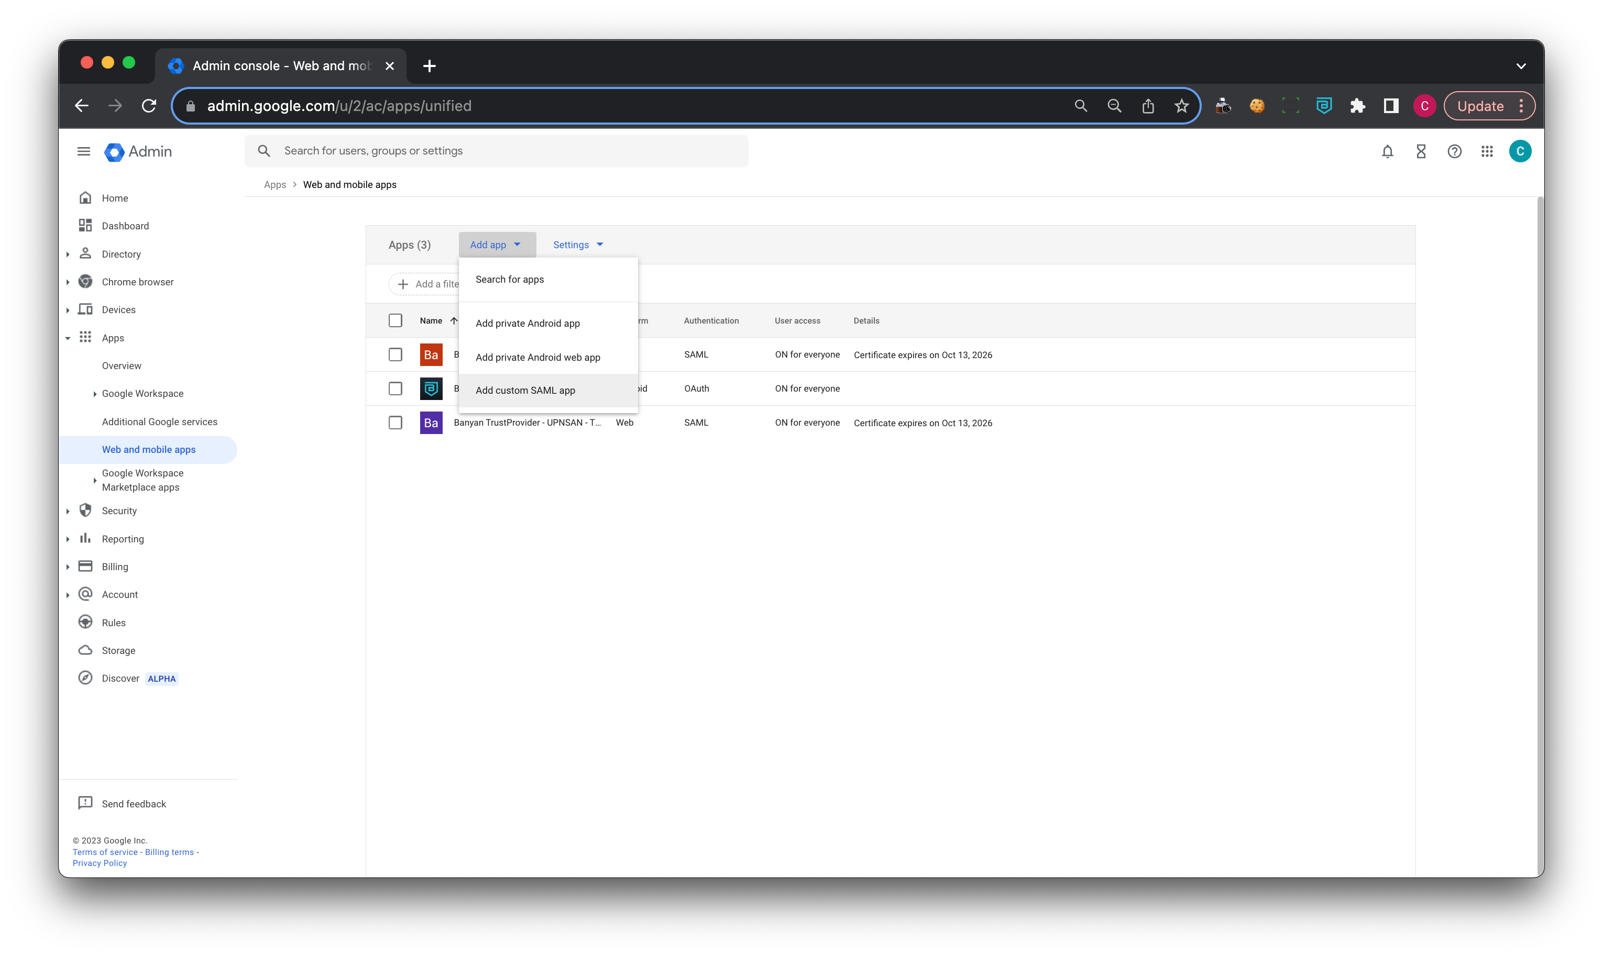The width and height of the screenshot is (1603, 955).
Task: Check the select-all checkbox in header
Action: tap(396, 320)
